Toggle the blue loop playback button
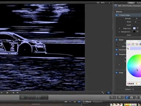The height and width of the screenshot is (106, 141). pyautogui.click(x=108, y=93)
